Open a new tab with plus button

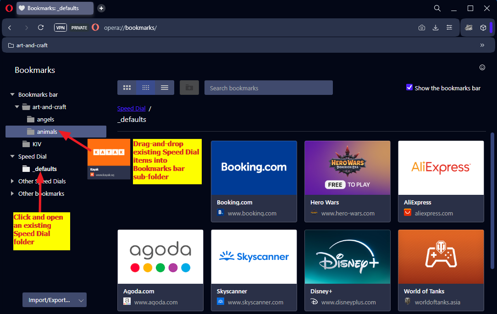coord(101,8)
